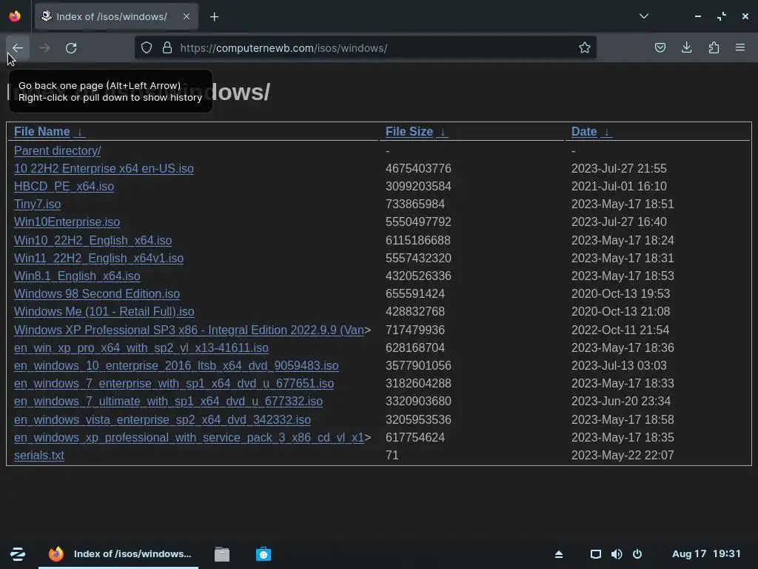The image size is (758, 569).
Task: Download en_win_xp_pro_x64_with_sp2 iso
Action: tap(141, 348)
